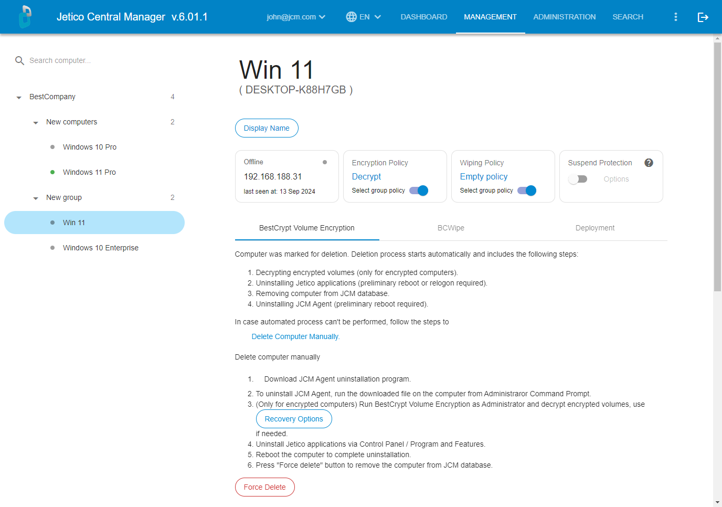Open the Empty policy link
Image resolution: width=722 pixels, height=507 pixels.
coord(484,177)
